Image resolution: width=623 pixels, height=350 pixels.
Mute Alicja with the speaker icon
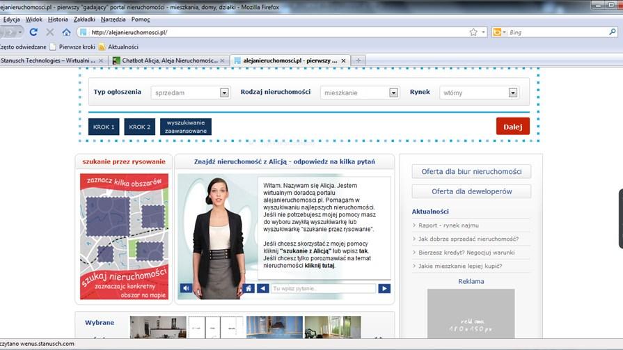(186, 288)
